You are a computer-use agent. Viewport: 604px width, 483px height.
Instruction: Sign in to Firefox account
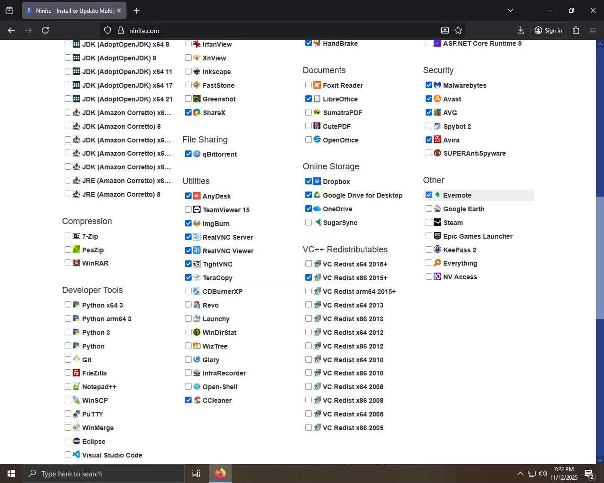click(x=548, y=30)
